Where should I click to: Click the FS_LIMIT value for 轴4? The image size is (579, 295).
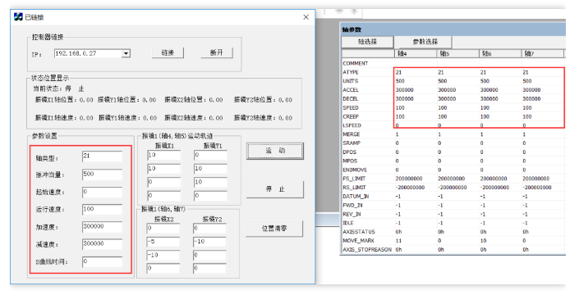point(409,179)
